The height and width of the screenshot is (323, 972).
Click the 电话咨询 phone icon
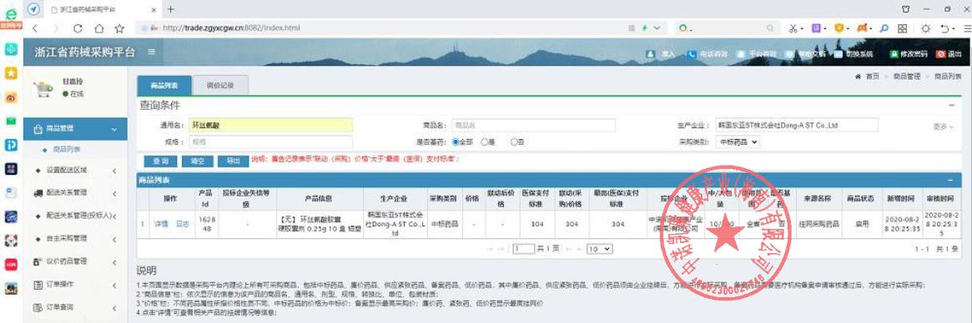[x=692, y=54]
